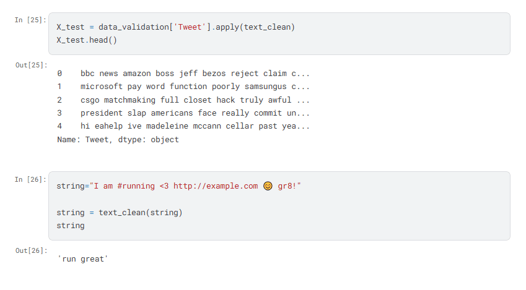Select output row 1 about microsoft
The width and height of the screenshot is (526, 290).
(x=183, y=87)
